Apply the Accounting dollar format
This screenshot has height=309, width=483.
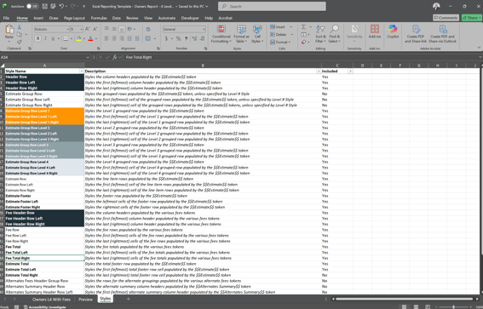pyautogui.click(x=166, y=38)
